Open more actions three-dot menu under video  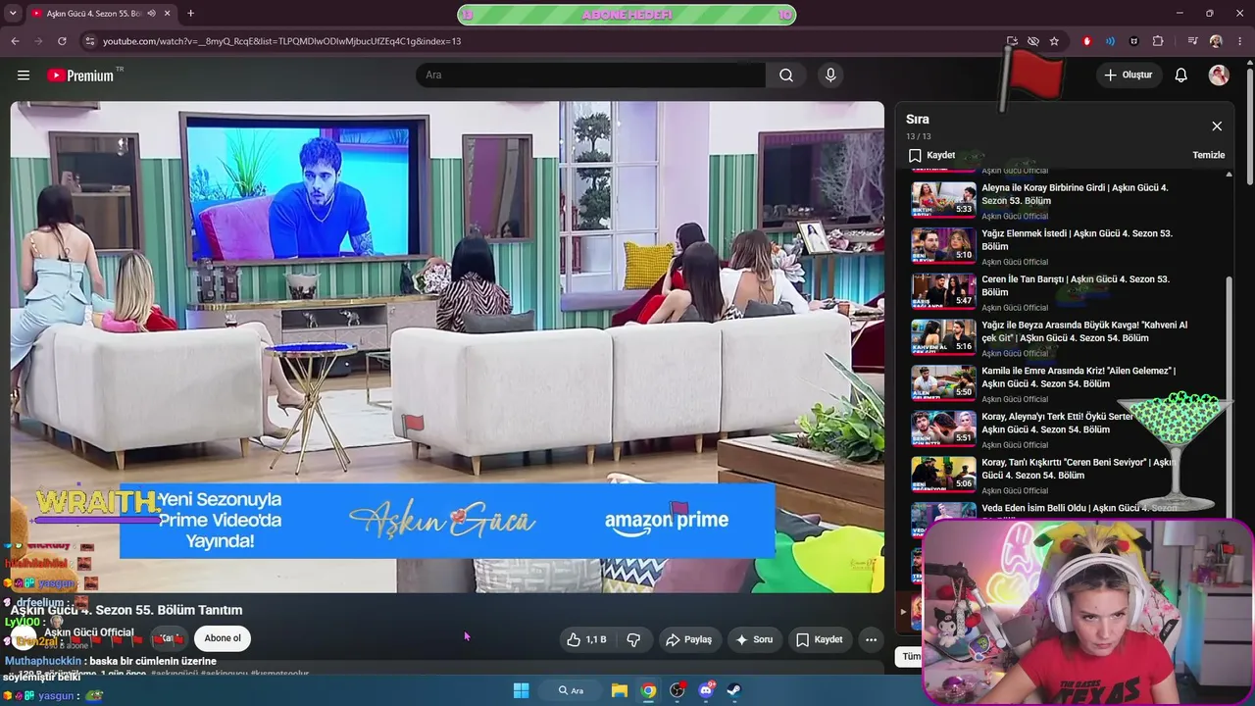[x=871, y=639]
